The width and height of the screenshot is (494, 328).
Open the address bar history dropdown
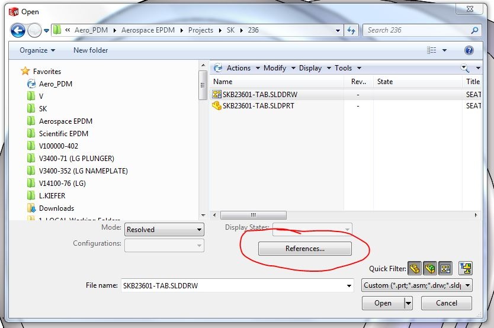[x=338, y=31]
